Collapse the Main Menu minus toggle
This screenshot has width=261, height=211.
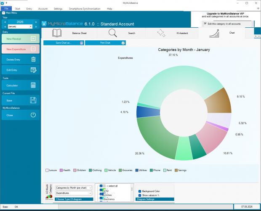coord(3,13)
